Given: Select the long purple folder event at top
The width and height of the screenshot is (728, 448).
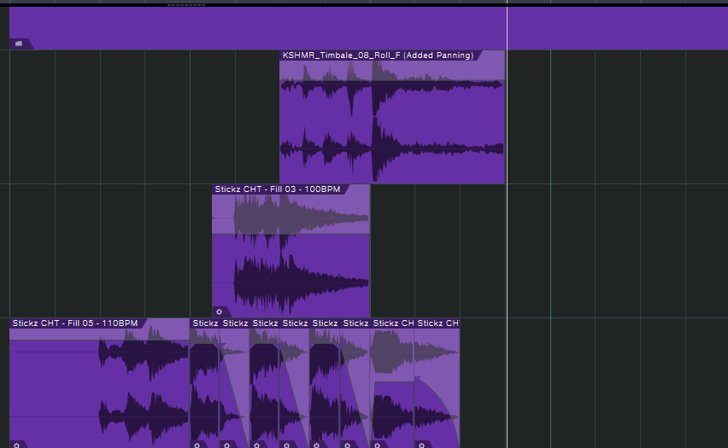Looking at the screenshot, I should (x=368, y=28).
